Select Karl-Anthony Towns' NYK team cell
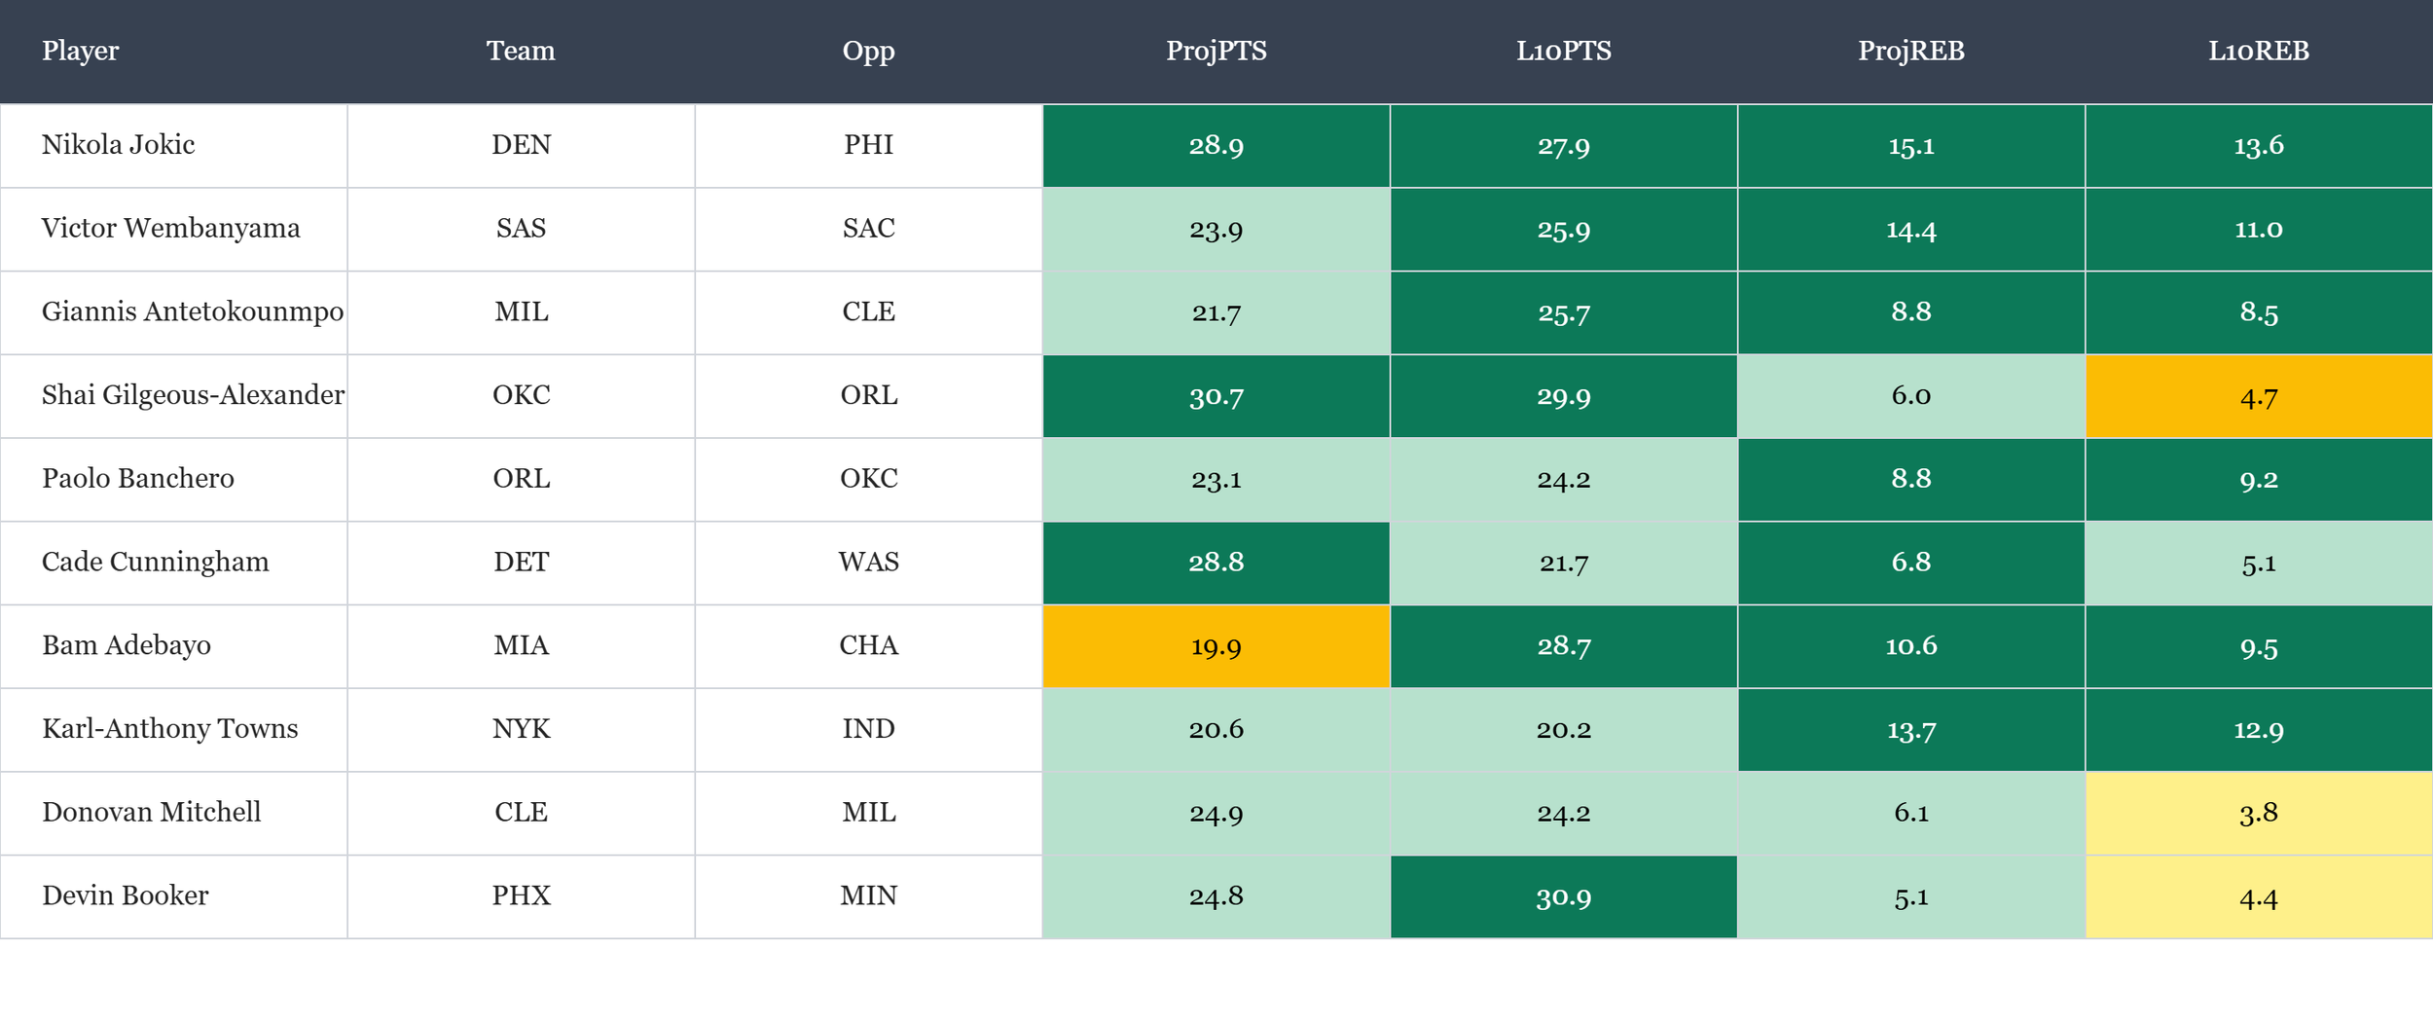The width and height of the screenshot is (2433, 1022). [521, 729]
